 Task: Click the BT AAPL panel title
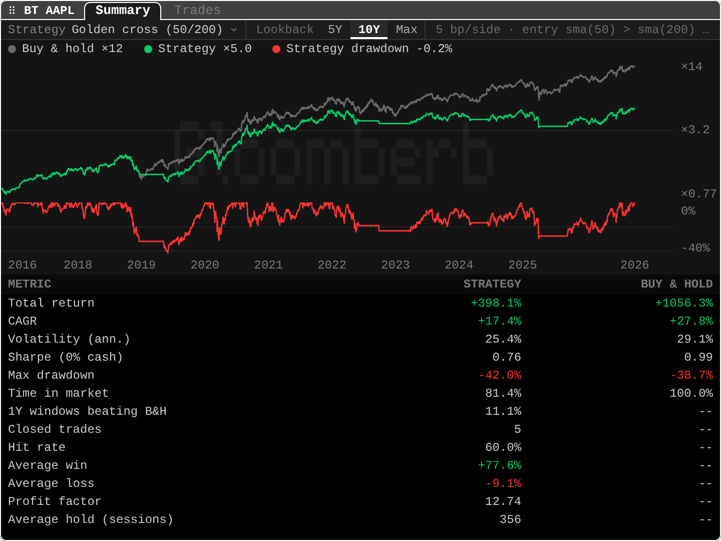[49, 11]
